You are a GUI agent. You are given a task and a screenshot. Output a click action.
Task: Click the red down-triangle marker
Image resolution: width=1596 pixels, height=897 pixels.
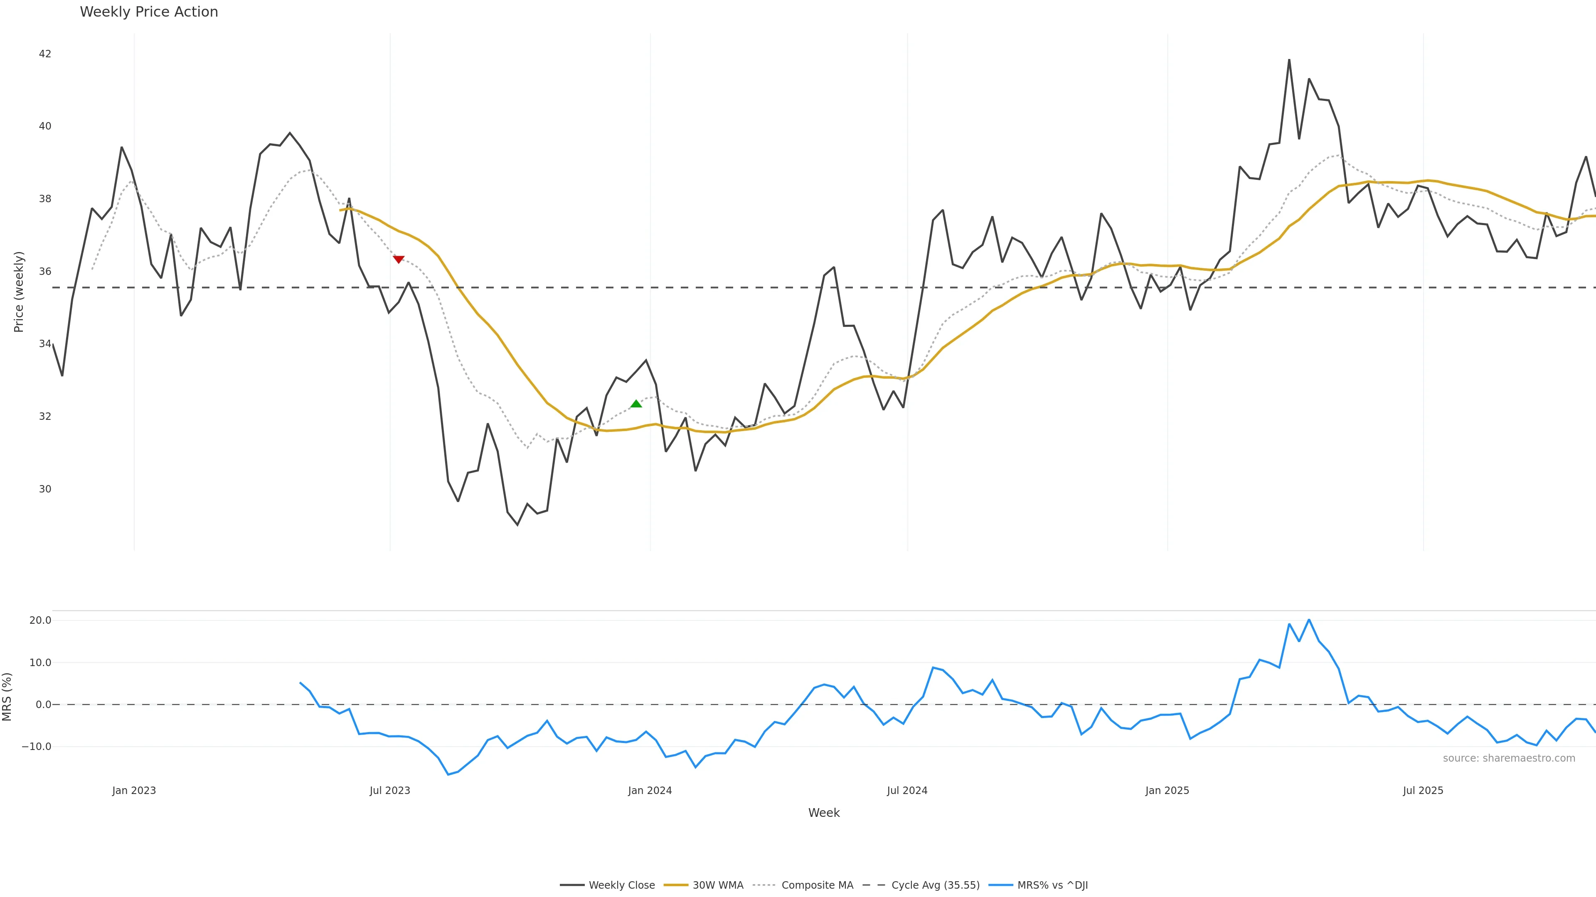399,260
